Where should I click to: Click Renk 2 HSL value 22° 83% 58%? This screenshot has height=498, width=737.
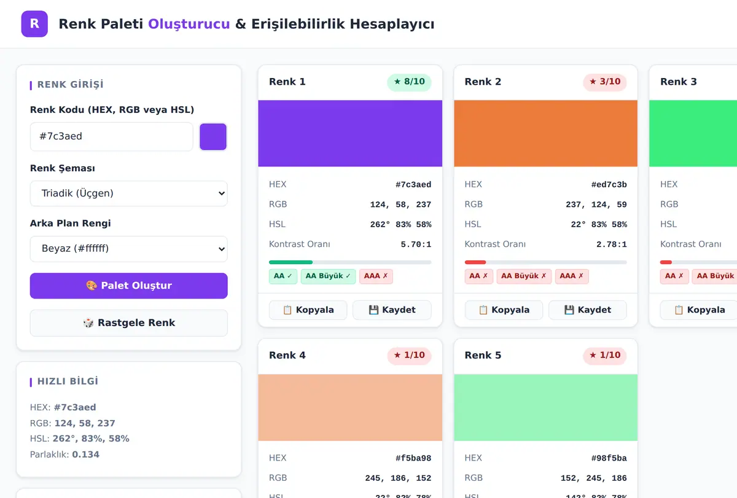coord(599,225)
